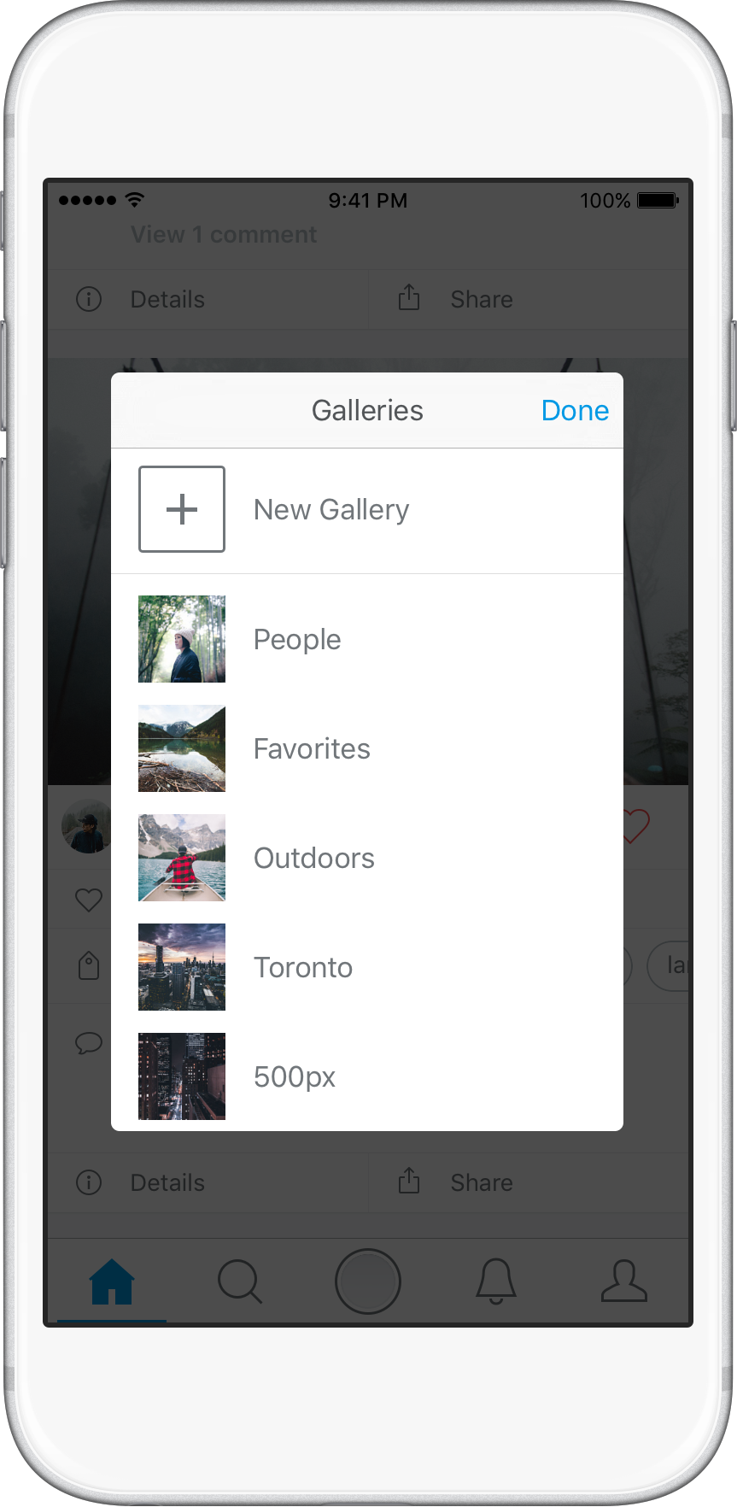Tap the speech bubble comment icon
The image size is (737, 1507).
[x=89, y=1043]
